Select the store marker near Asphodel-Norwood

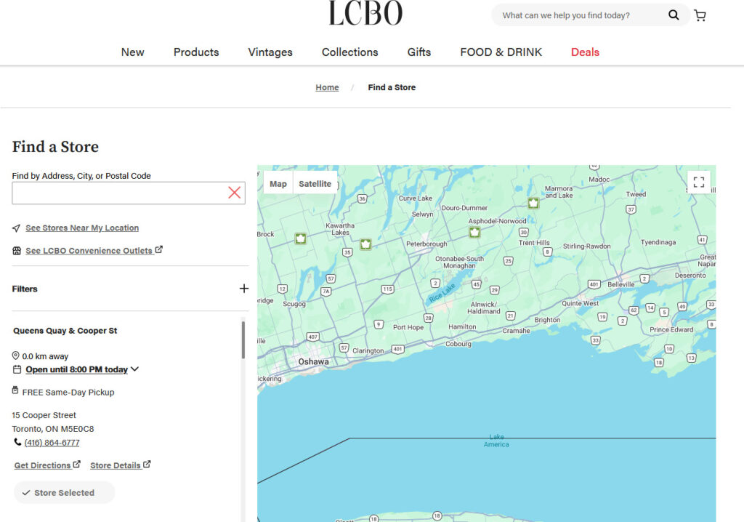coord(474,232)
